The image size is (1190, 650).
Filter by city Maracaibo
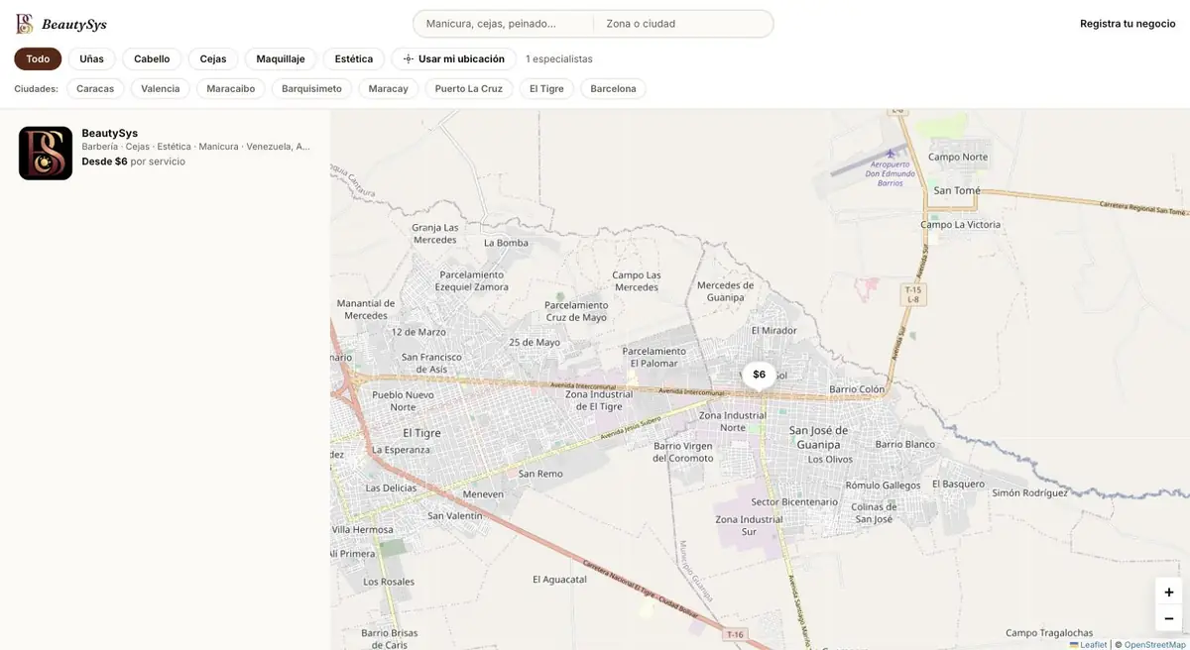(231, 88)
